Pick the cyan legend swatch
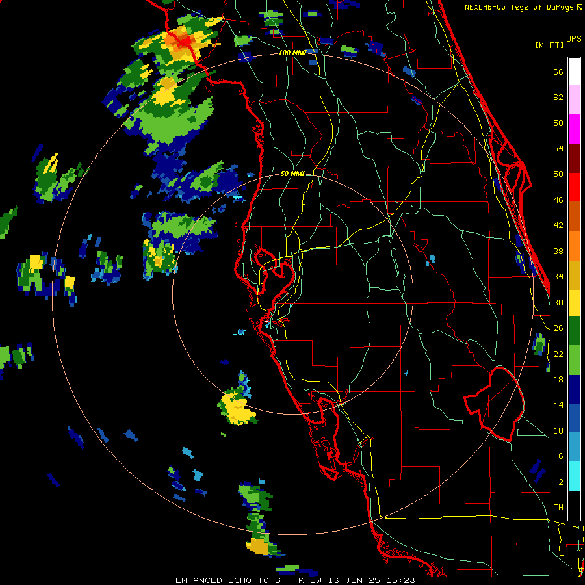The height and width of the screenshot is (585, 585). pyautogui.click(x=574, y=476)
